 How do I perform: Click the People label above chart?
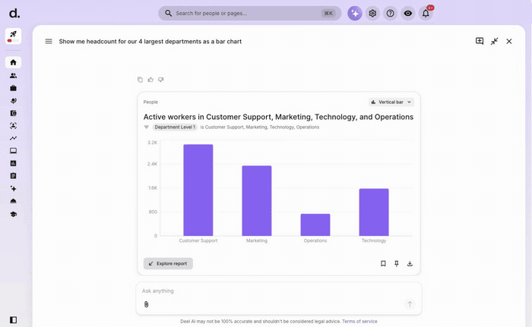coord(150,102)
